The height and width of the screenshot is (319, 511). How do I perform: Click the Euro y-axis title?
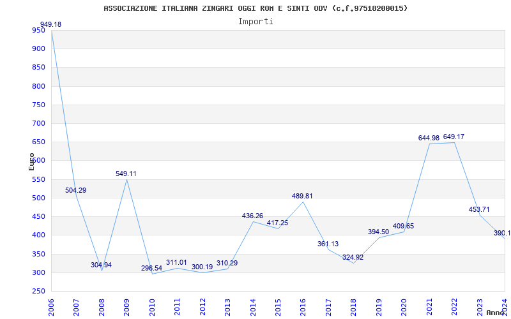pyautogui.click(x=31, y=161)
